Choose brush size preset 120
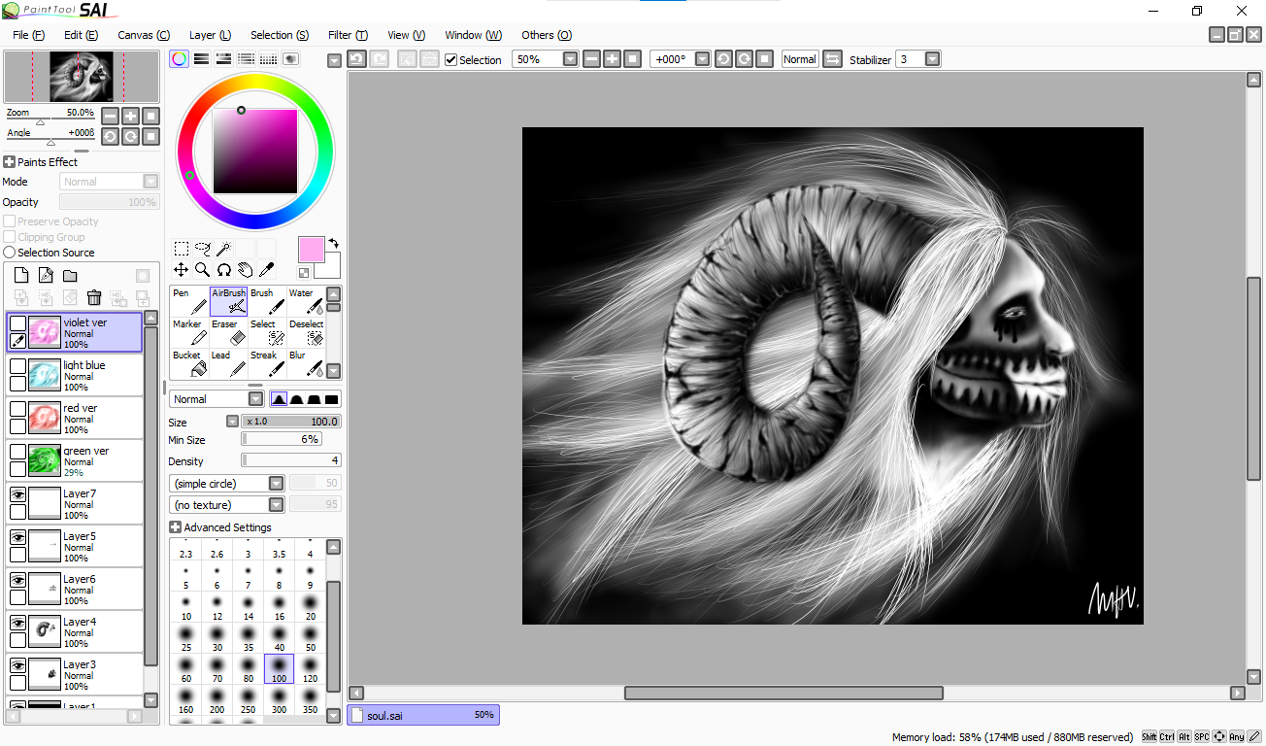1266x746 pixels. pos(311,669)
